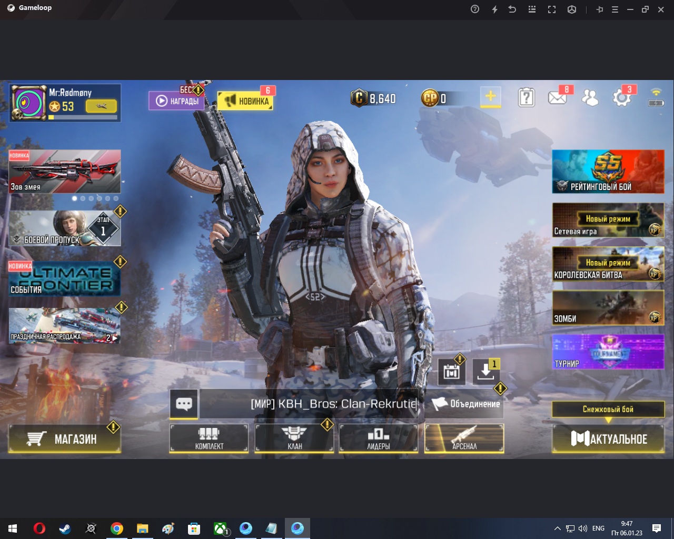Open Steam from the taskbar
Viewport: 674px width, 539px height.
tap(65, 528)
